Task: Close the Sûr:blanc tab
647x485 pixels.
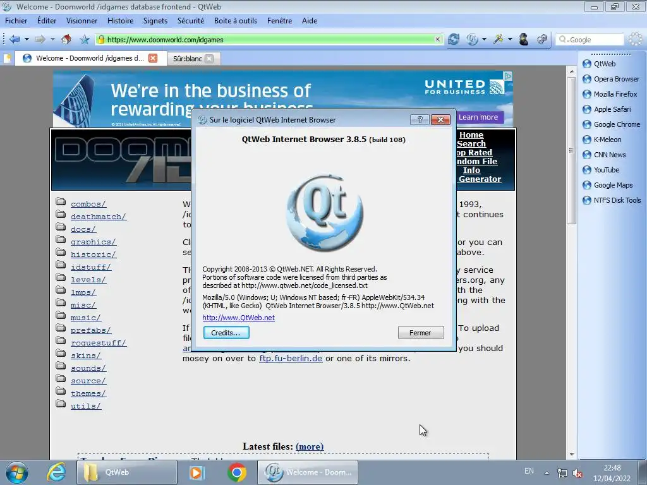Action: 210,59
